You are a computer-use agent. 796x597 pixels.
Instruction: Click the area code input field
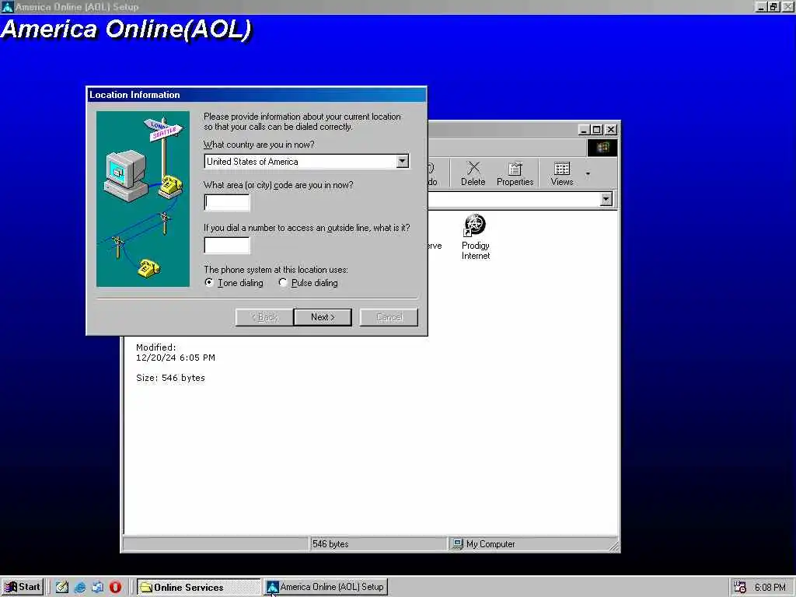[x=227, y=202]
